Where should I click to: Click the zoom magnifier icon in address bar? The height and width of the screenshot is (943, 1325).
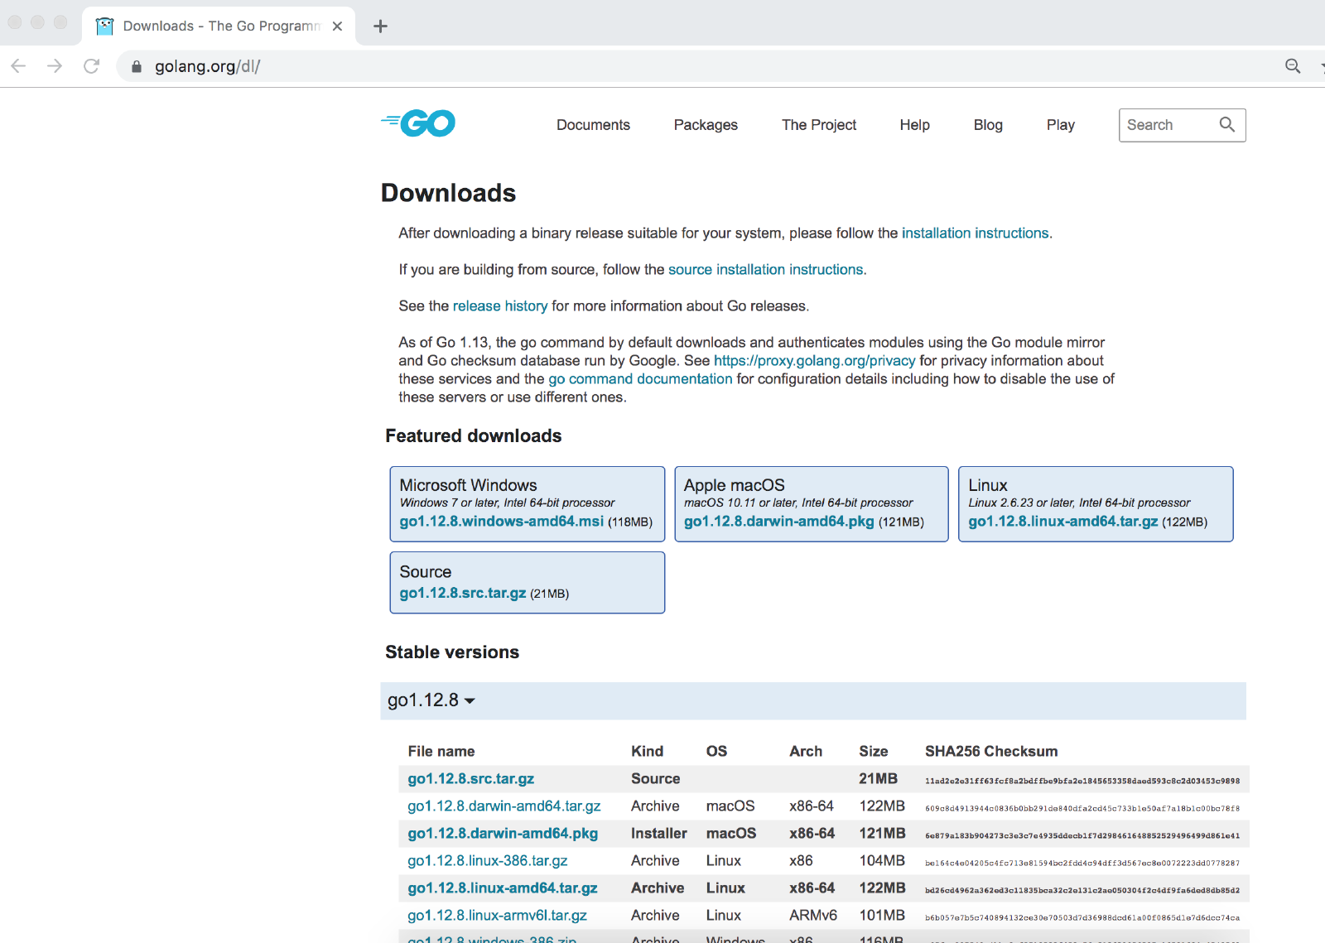click(x=1292, y=66)
